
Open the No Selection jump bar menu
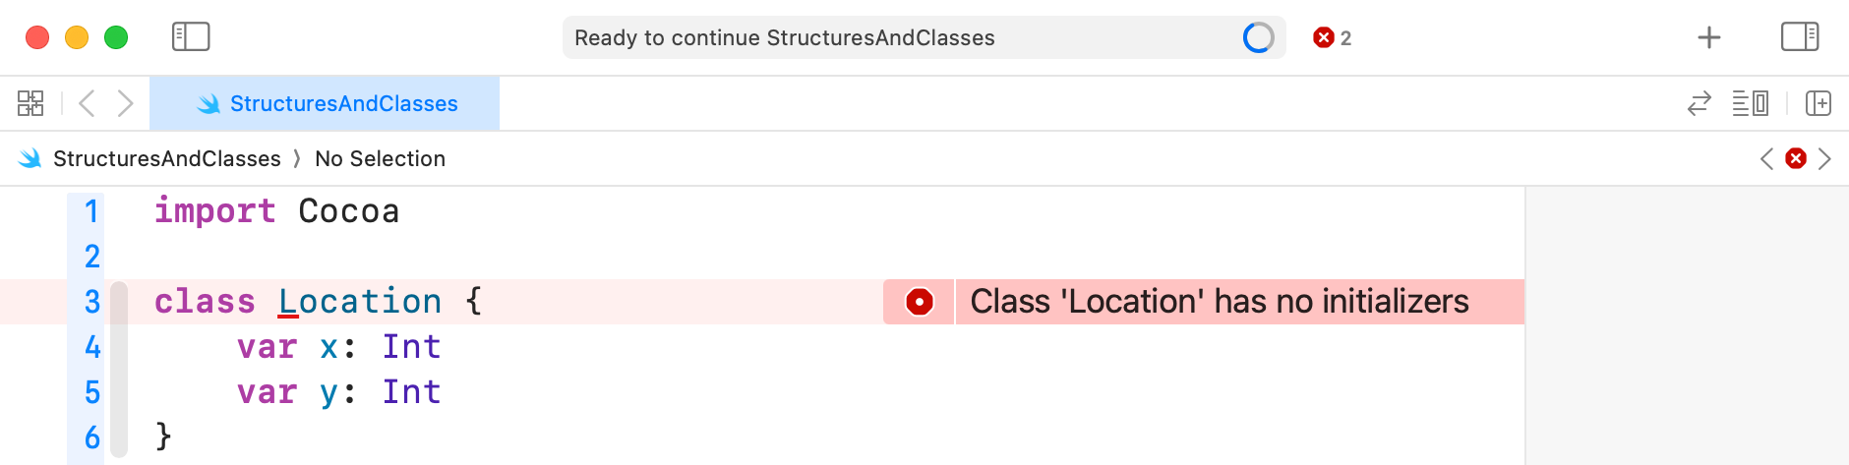pyautogui.click(x=380, y=158)
